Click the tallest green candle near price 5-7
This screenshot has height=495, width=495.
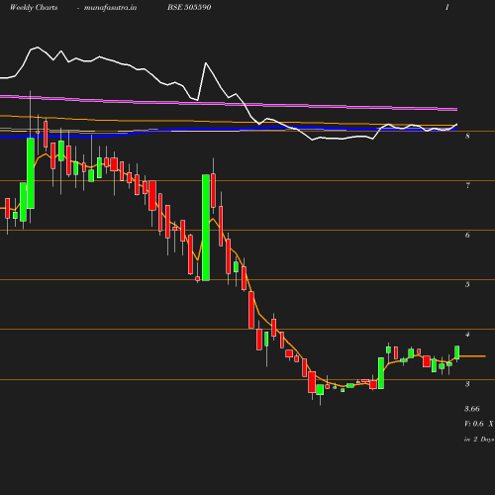pyautogui.click(x=206, y=228)
